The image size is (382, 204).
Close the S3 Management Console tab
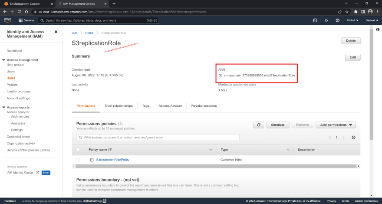(52, 3)
